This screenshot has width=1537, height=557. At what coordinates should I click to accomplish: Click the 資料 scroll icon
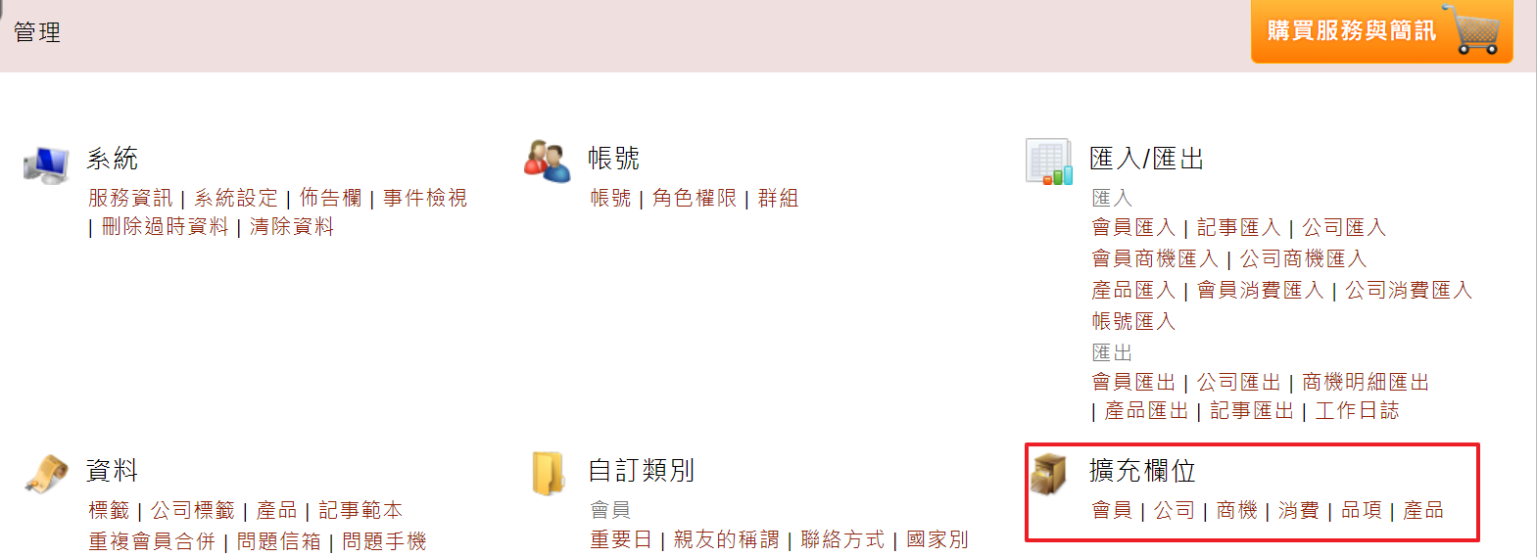click(x=46, y=474)
